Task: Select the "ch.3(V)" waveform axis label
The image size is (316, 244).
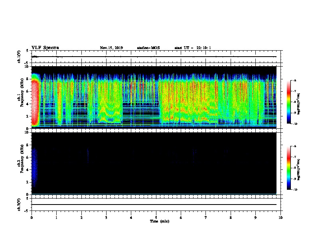Action: (x=19, y=205)
